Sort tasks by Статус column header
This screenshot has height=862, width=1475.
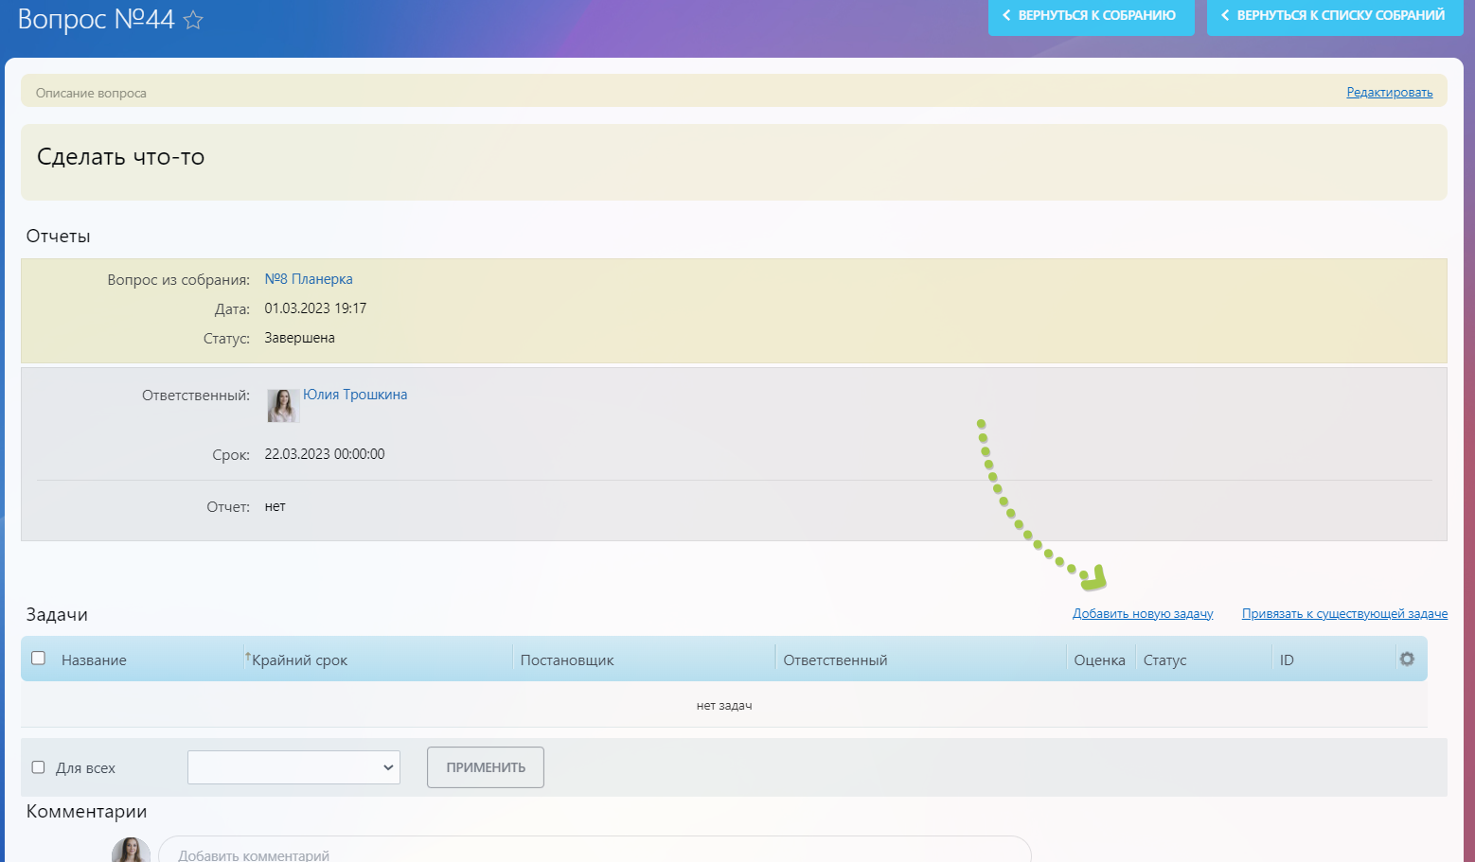pos(1164,660)
